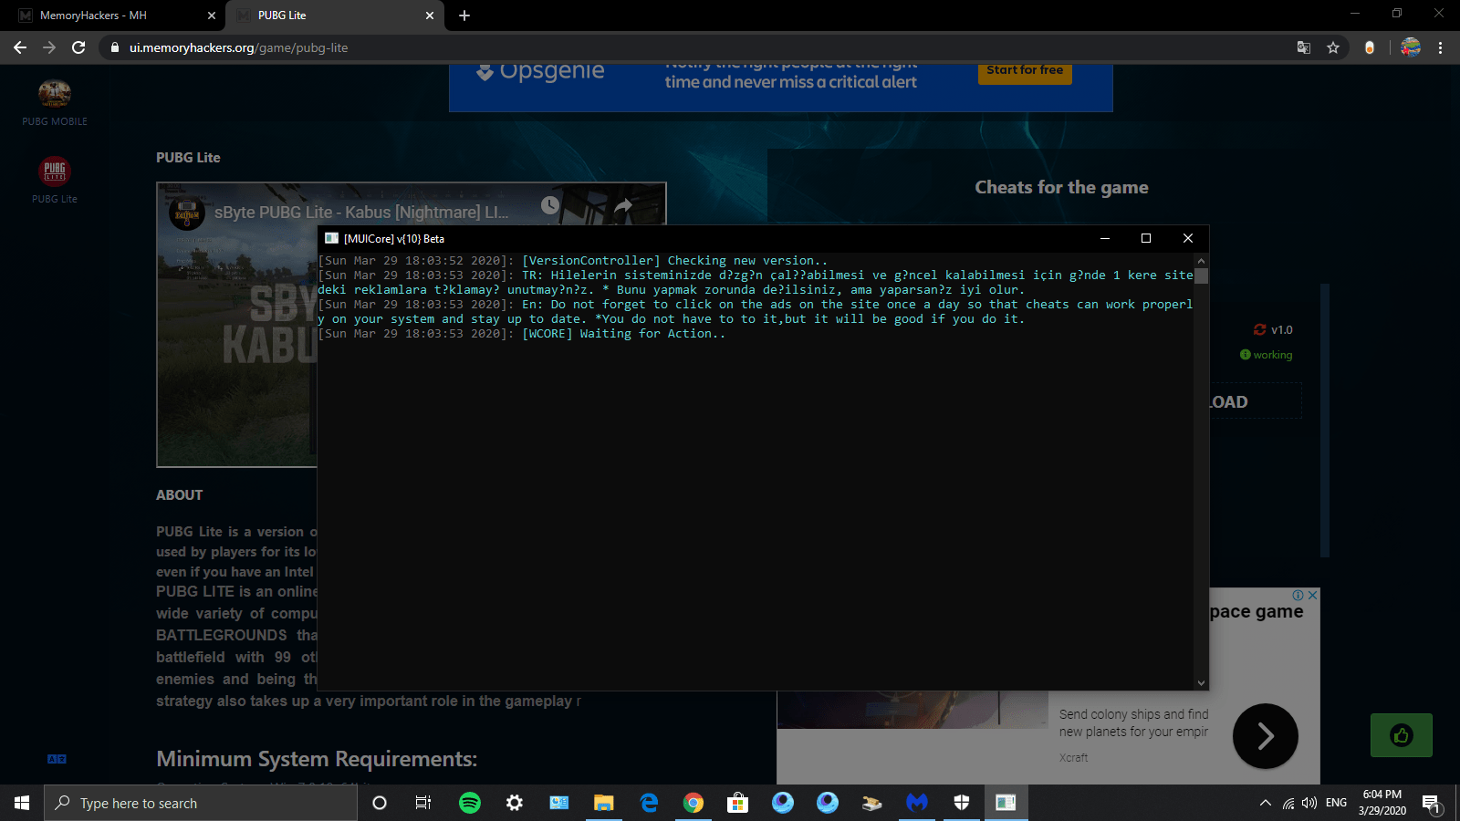Open the clock showing 6:04 PM
Viewport: 1460px width, 821px height.
click(x=1382, y=803)
